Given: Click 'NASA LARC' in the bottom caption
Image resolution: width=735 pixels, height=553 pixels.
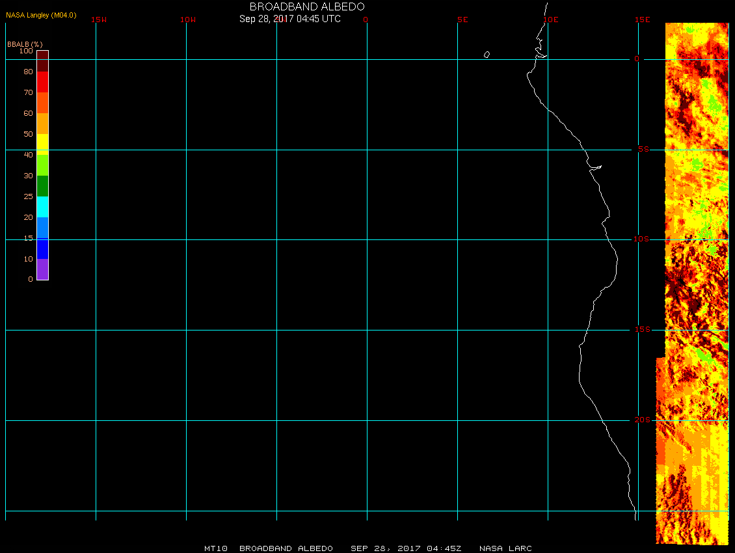Looking at the screenshot, I should pyautogui.click(x=505, y=548).
